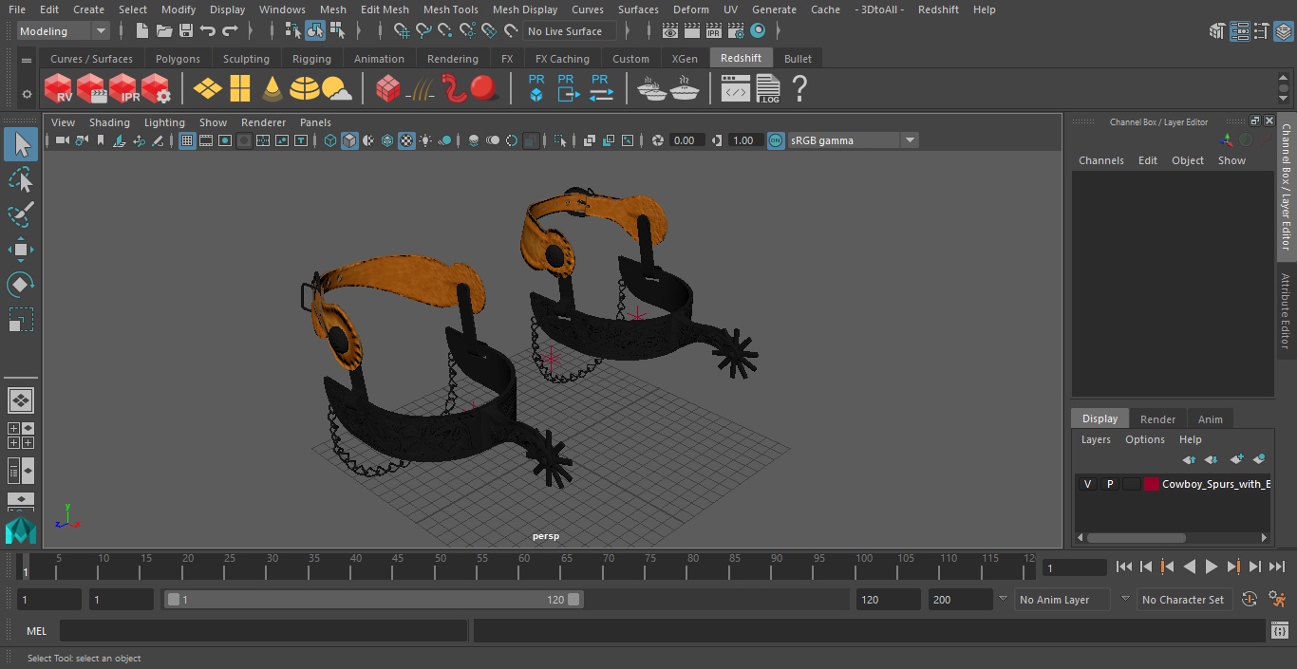This screenshot has height=669, width=1297.
Task: Activate the Paint Selection tool
Action: pos(20,214)
